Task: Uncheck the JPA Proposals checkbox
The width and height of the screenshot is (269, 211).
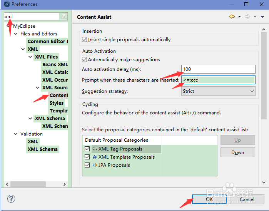Action: click(87, 165)
